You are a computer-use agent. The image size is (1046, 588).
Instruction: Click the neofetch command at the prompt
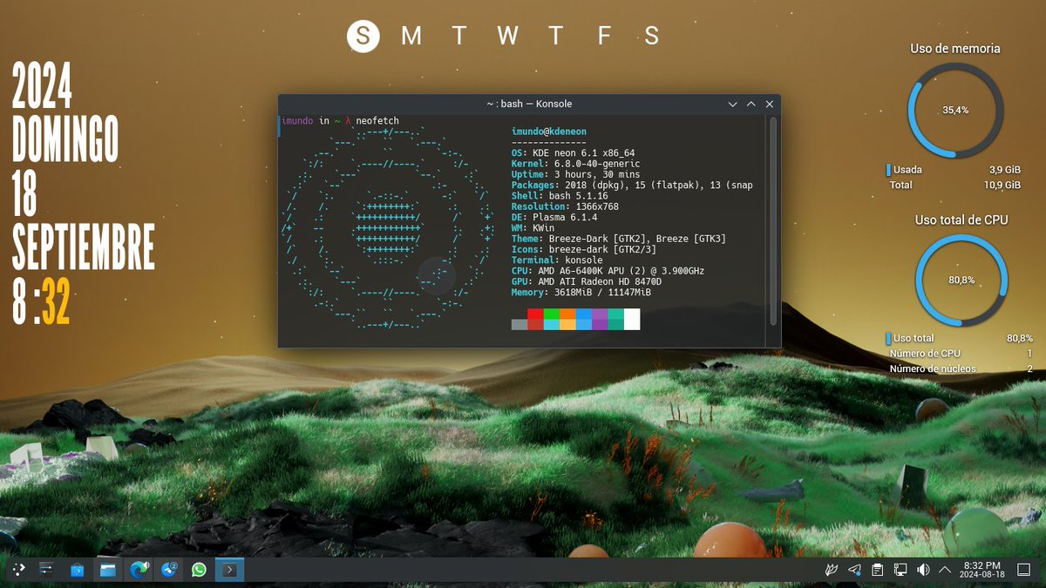[377, 121]
